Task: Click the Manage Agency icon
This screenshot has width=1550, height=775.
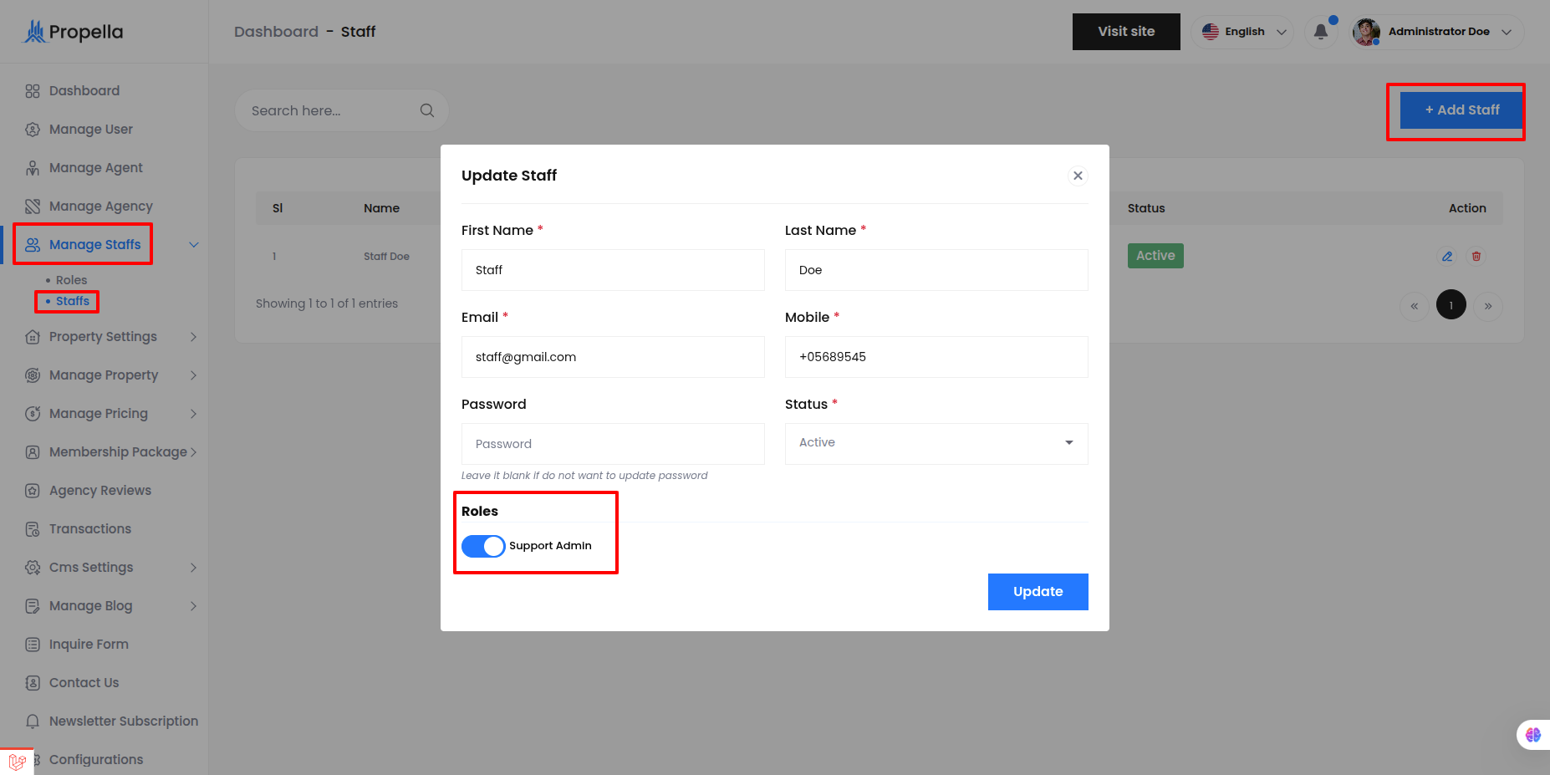Action: click(33, 206)
